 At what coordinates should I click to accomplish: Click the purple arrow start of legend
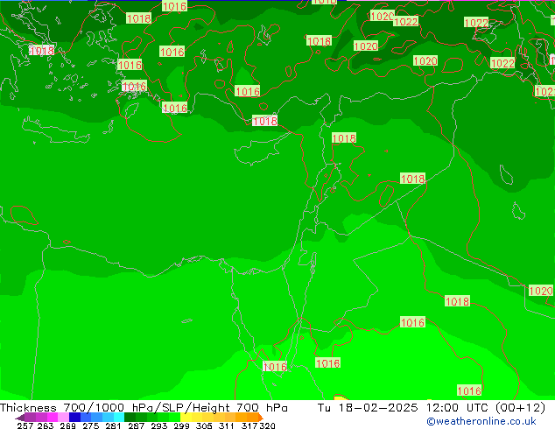(x=19, y=418)
